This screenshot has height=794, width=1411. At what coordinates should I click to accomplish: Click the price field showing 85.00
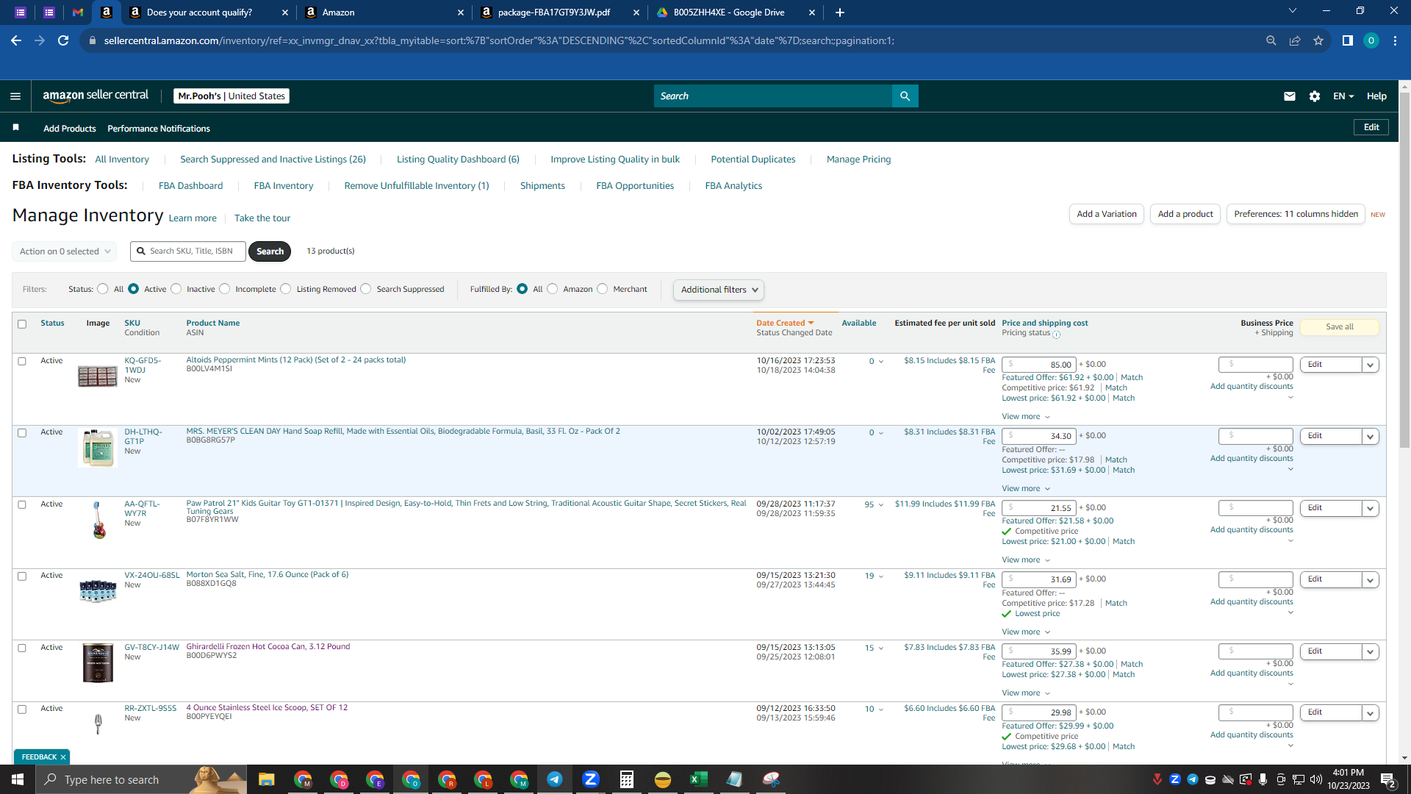pos(1039,365)
